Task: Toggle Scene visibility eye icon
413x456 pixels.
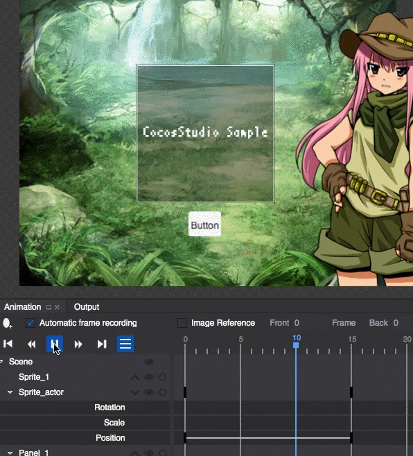Action: tap(149, 362)
